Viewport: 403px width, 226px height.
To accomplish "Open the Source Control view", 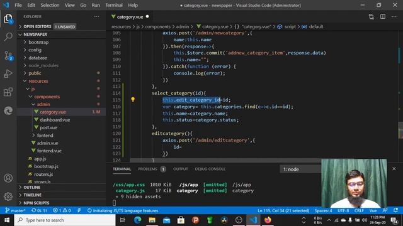I will click(8, 55).
